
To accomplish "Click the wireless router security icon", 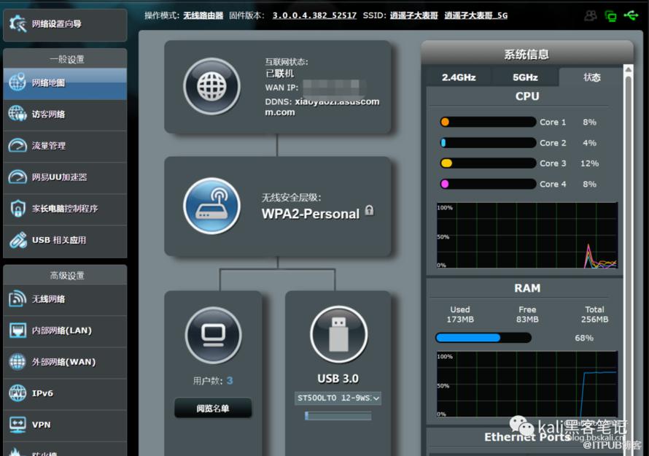I will [211, 206].
